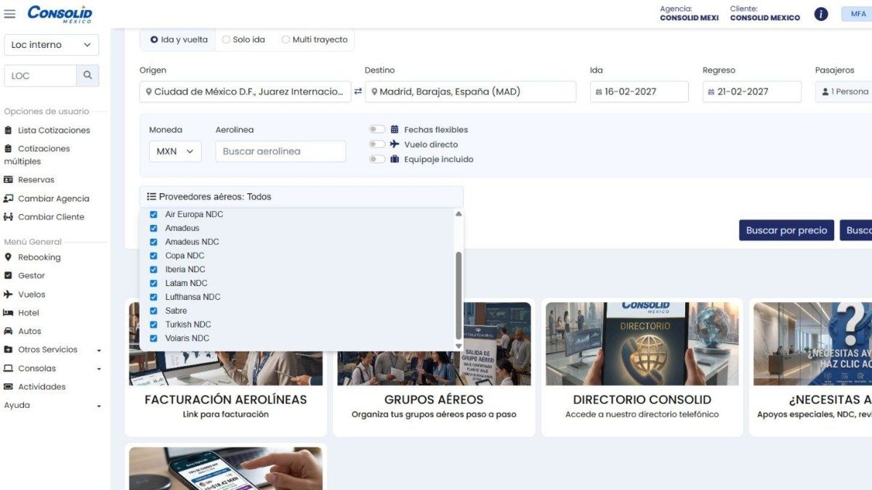Uncheck the Amadeus NDC provider checkbox

coord(153,242)
